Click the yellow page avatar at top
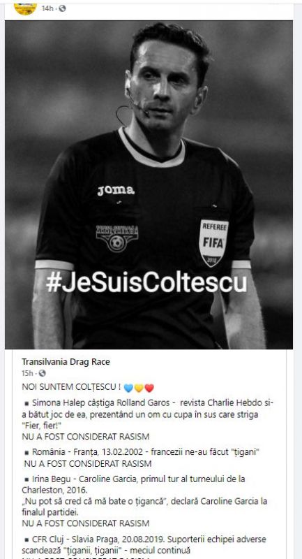This screenshot has height=559, width=302. pos(25,9)
